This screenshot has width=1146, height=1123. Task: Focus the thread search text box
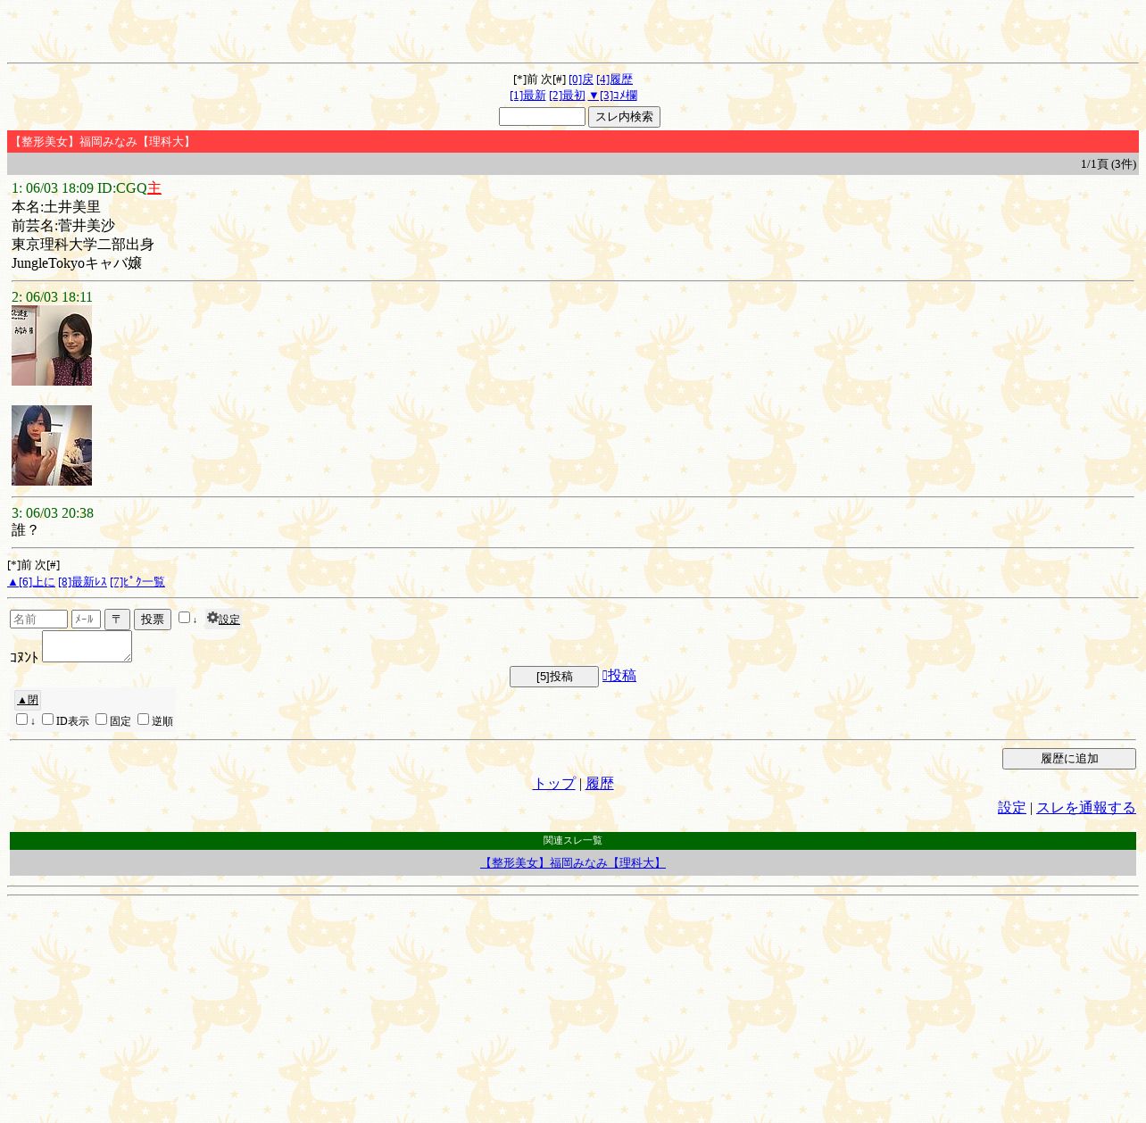pos(542,117)
